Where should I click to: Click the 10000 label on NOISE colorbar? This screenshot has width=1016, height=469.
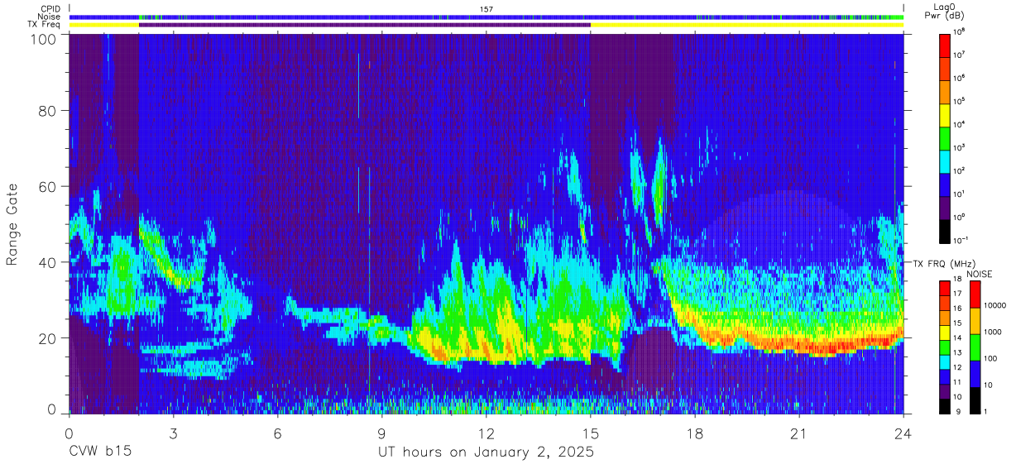pyautogui.click(x=997, y=307)
